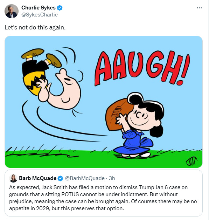Screen dimensions: 209x220
Task: Open the @BarbMcQuade handle
Action: click(x=85, y=178)
